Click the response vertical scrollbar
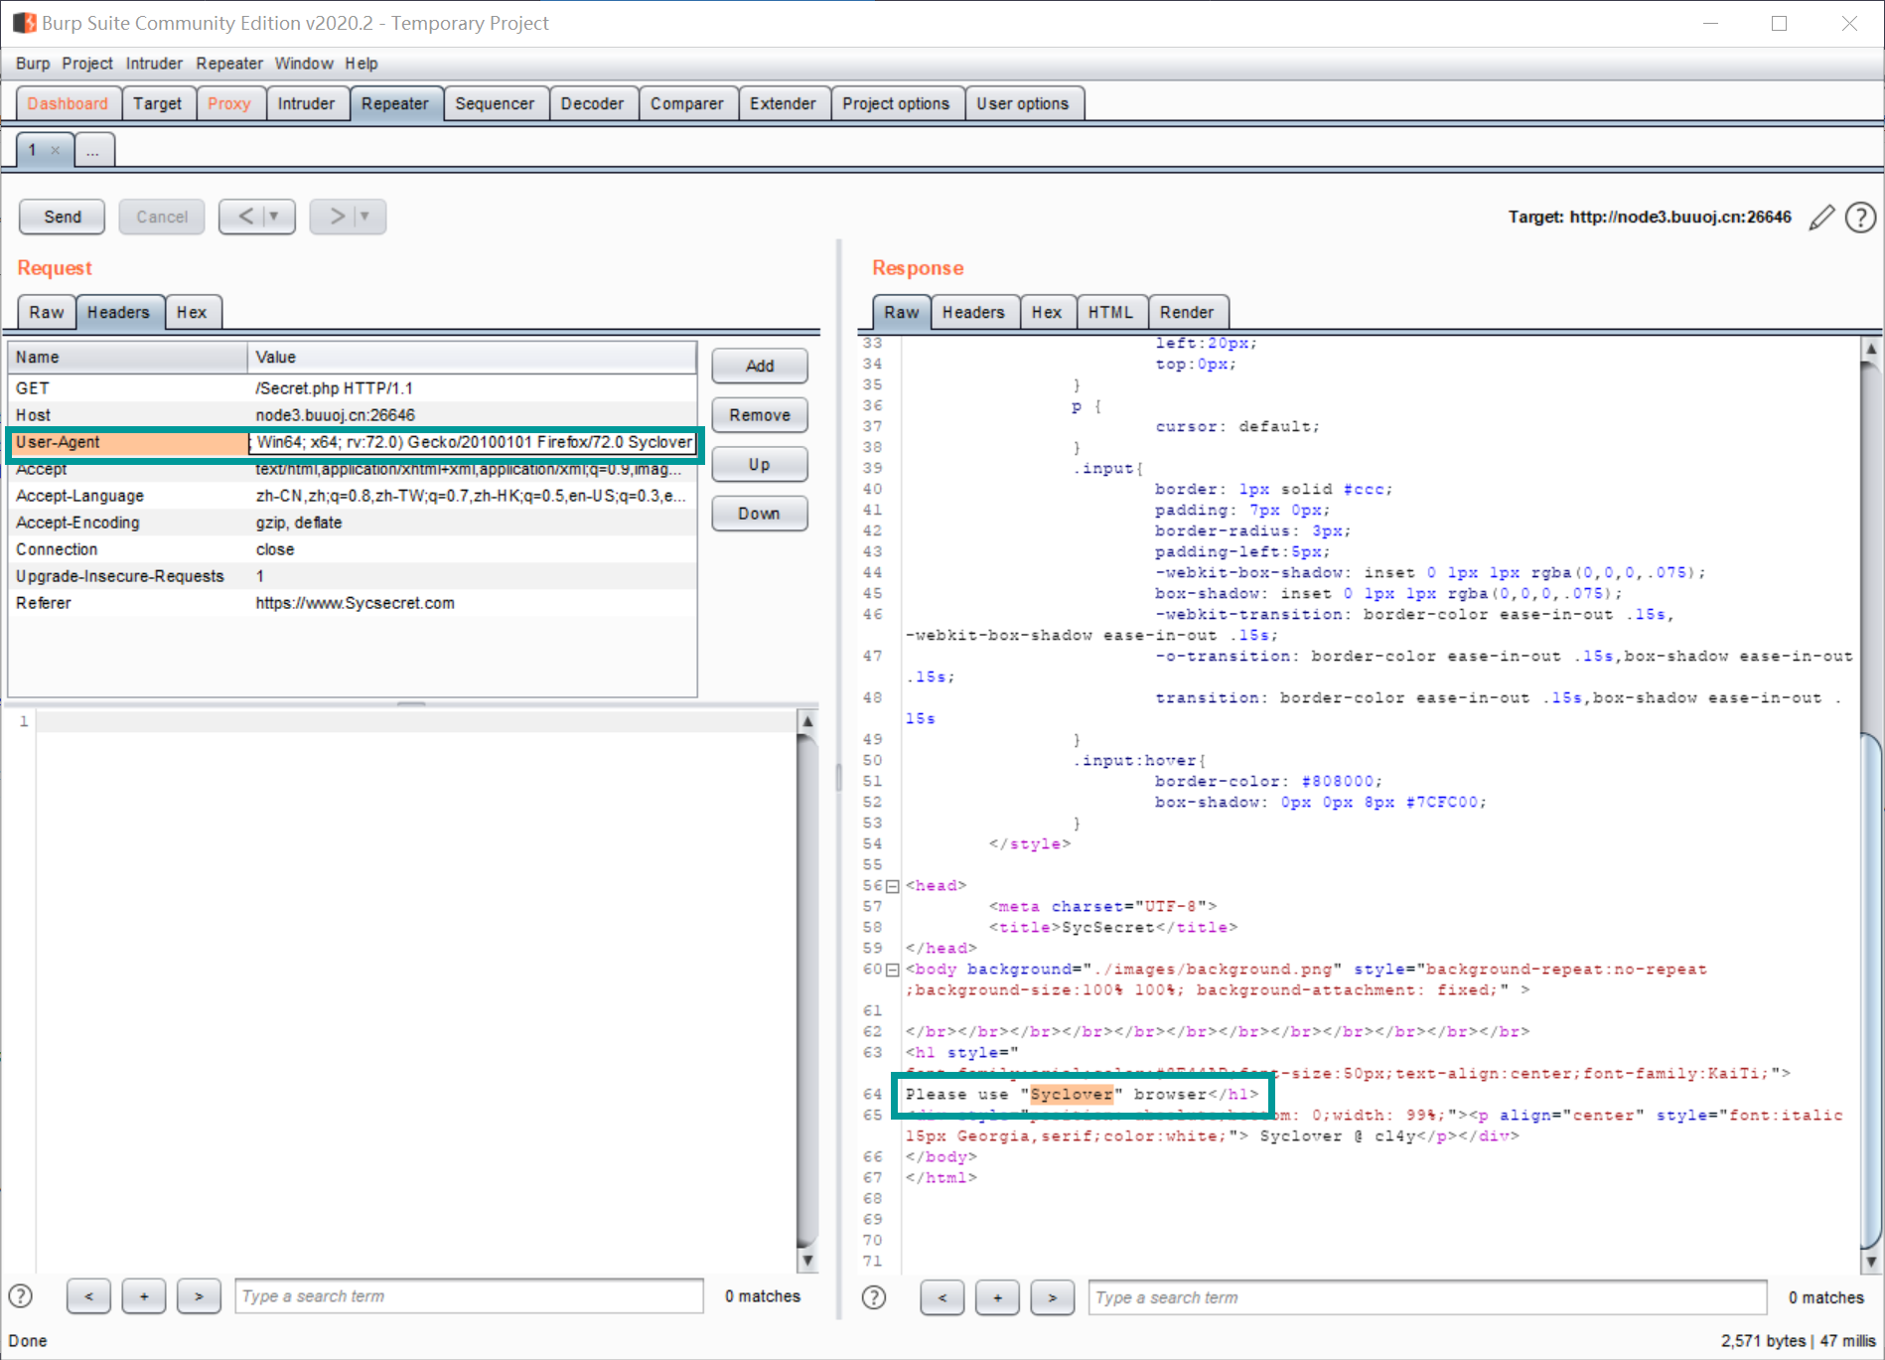 click(1870, 993)
